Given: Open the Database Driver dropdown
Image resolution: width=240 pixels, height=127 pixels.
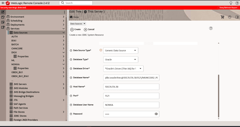Looking at the screenshot, I should (x=123, y=68).
